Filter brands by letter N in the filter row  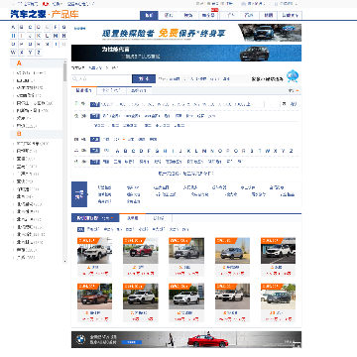[212, 151]
